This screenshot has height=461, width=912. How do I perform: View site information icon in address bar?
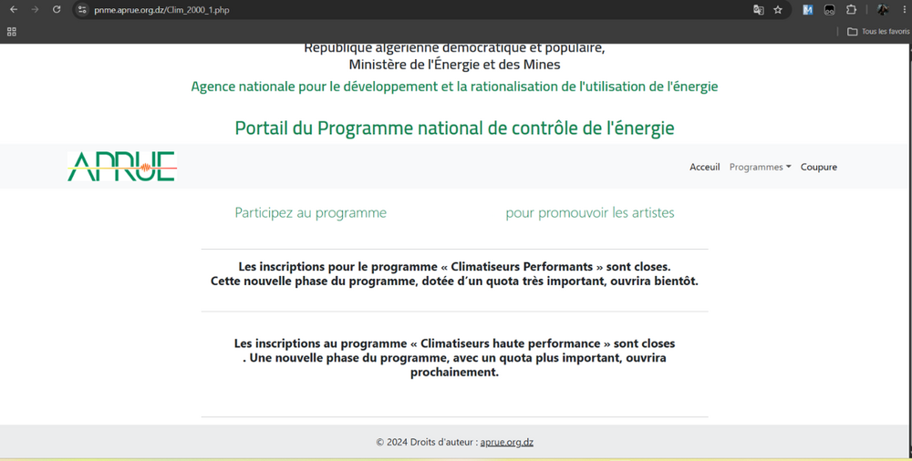tap(83, 10)
